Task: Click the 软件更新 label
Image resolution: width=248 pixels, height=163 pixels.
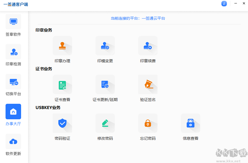Action: [x=13, y=154]
